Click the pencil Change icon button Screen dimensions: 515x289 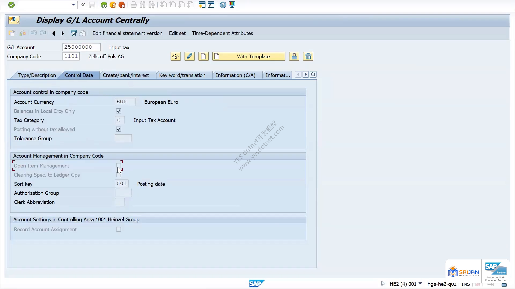(x=190, y=56)
